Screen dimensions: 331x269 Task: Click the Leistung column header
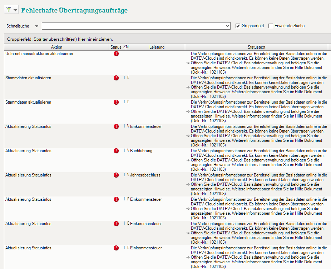click(x=157, y=47)
